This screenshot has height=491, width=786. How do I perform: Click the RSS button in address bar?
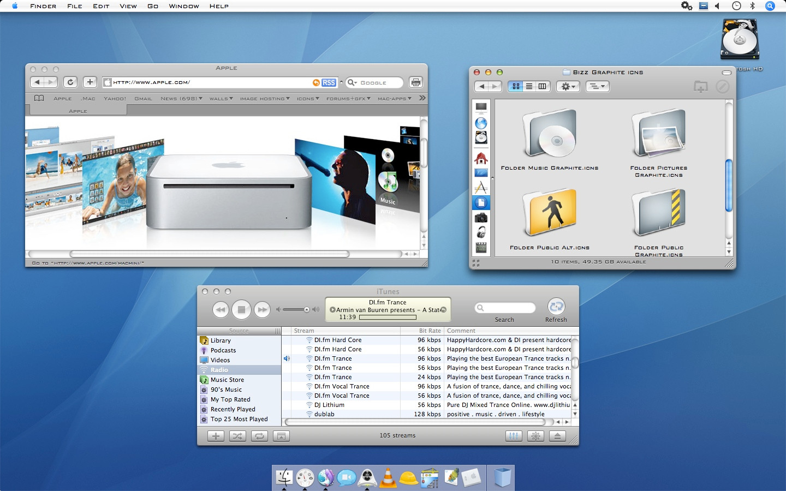[329, 82]
